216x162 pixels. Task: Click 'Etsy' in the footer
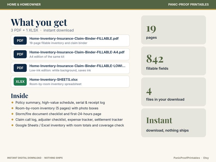(206, 158)
